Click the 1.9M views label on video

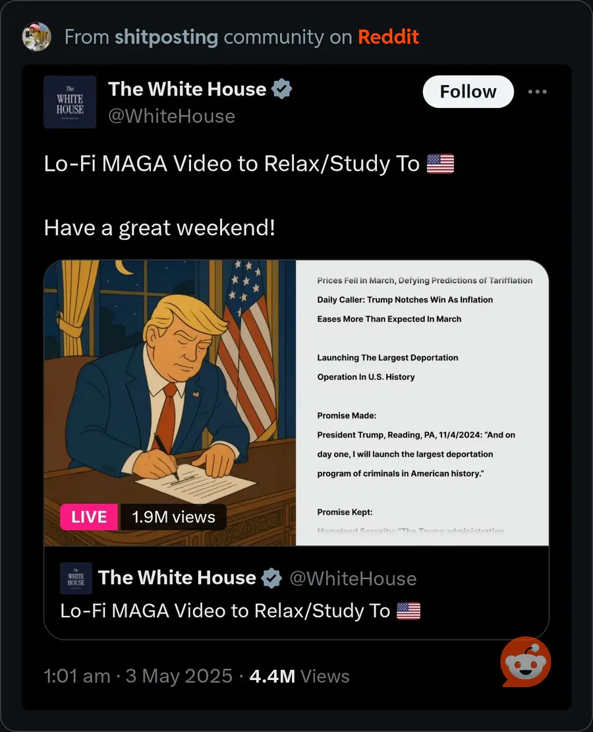173,517
